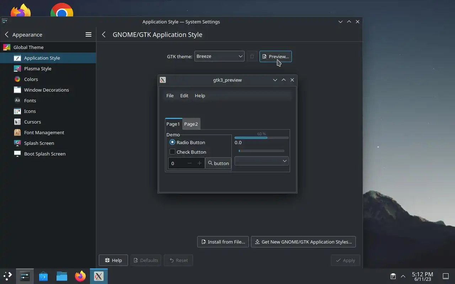Open Dolphin file manager from taskbar
The height and width of the screenshot is (284, 455).
click(62, 276)
